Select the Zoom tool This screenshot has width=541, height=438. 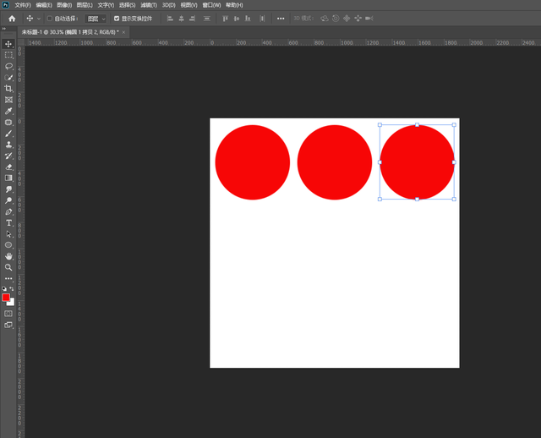pyautogui.click(x=8, y=267)
